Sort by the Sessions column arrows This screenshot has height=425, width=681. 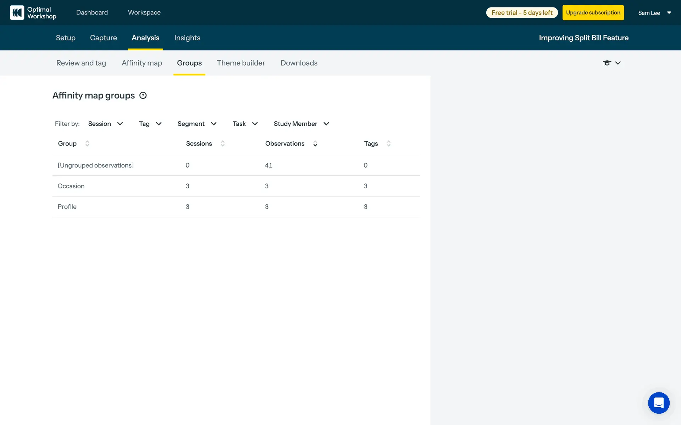(223, 143)
